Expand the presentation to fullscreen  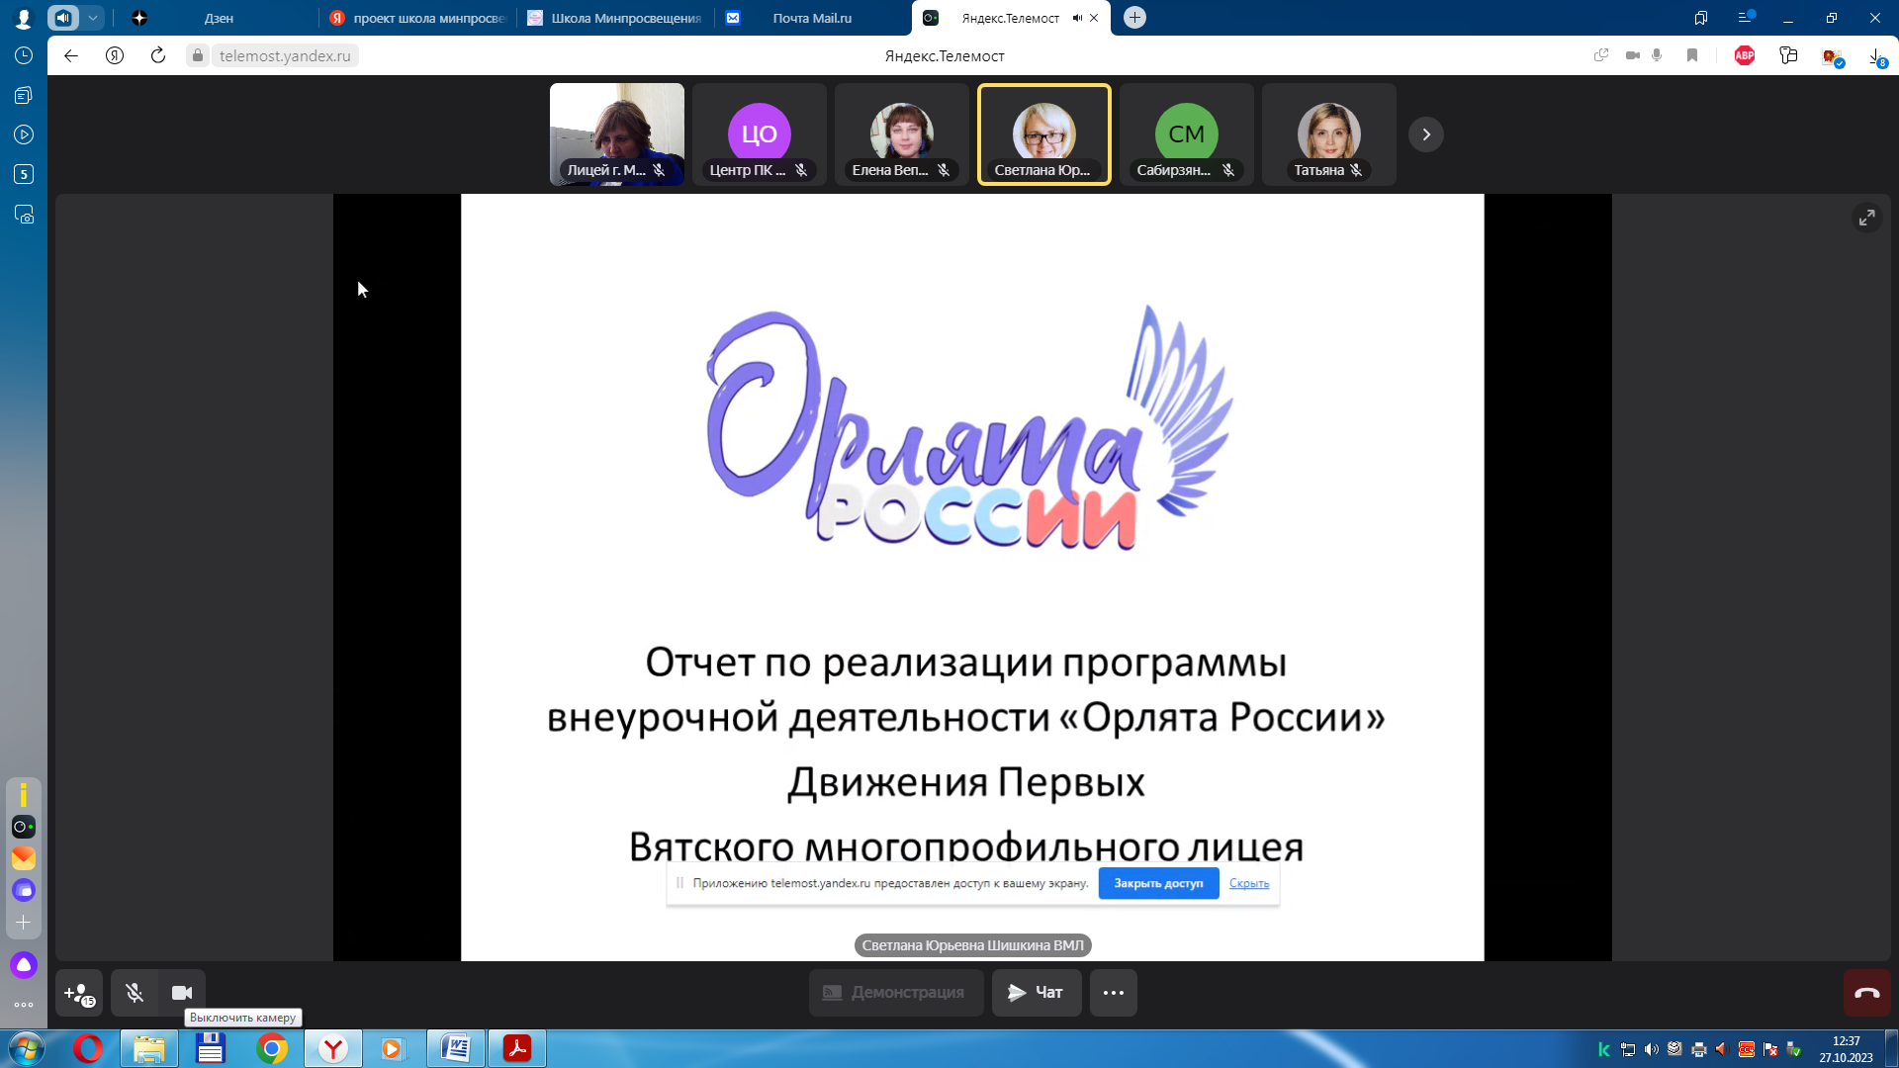(x=1866, y=218)
